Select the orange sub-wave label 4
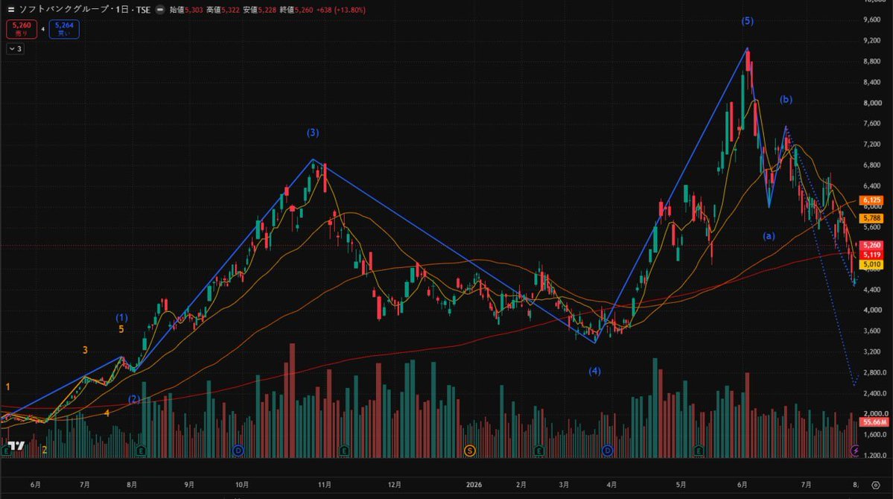This screenshot has width=893, height=499. [107, 413]
